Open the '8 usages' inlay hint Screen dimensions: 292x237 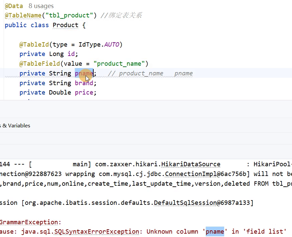click(x=41, y=6)
